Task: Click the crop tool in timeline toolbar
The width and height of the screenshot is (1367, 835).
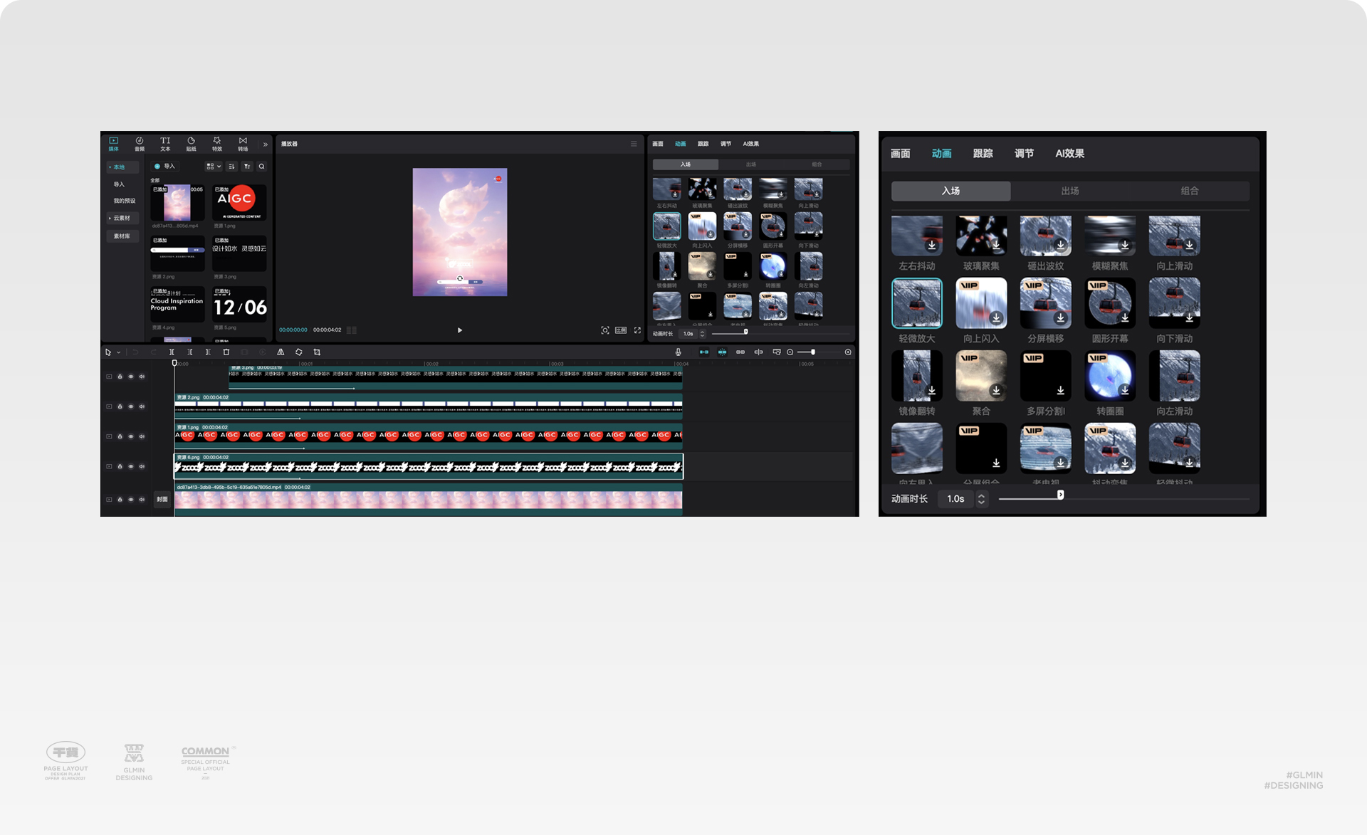Action: click(317, 352)
